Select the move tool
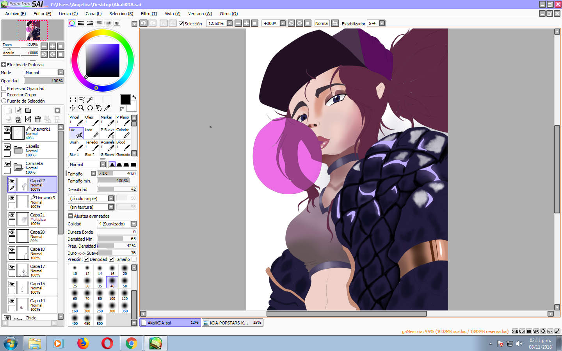This screenshot has height=351, width=562. [x=73, y=108]
